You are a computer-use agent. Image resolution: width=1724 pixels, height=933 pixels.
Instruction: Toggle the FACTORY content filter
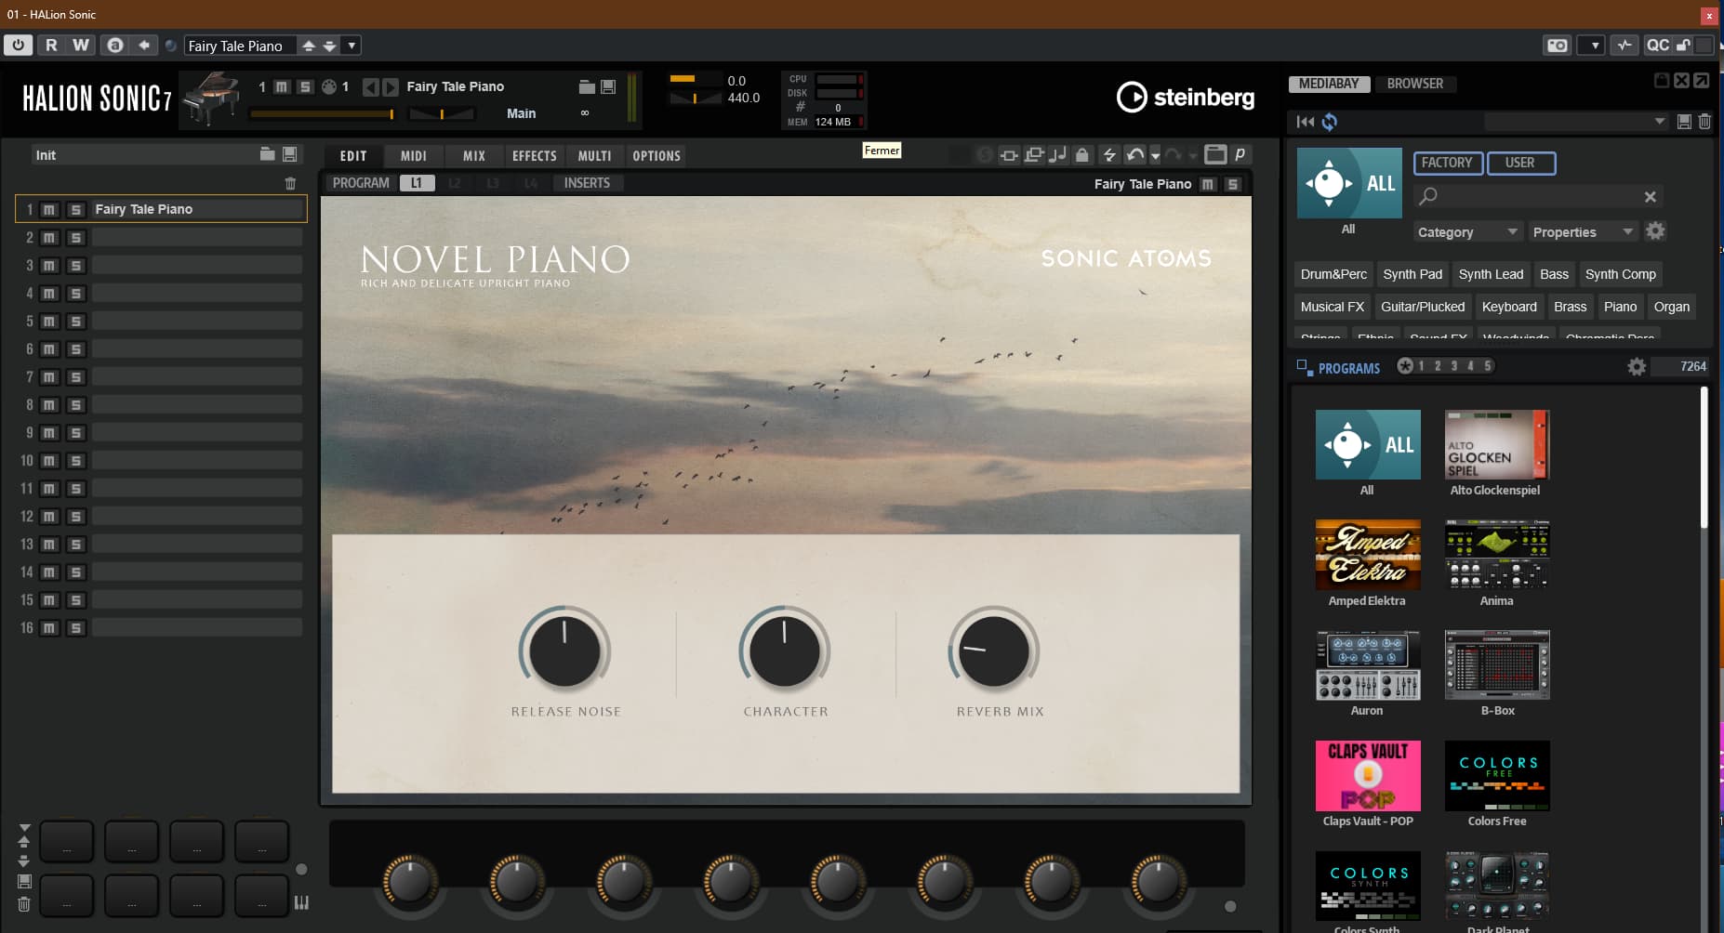[x=1447, y=163]
